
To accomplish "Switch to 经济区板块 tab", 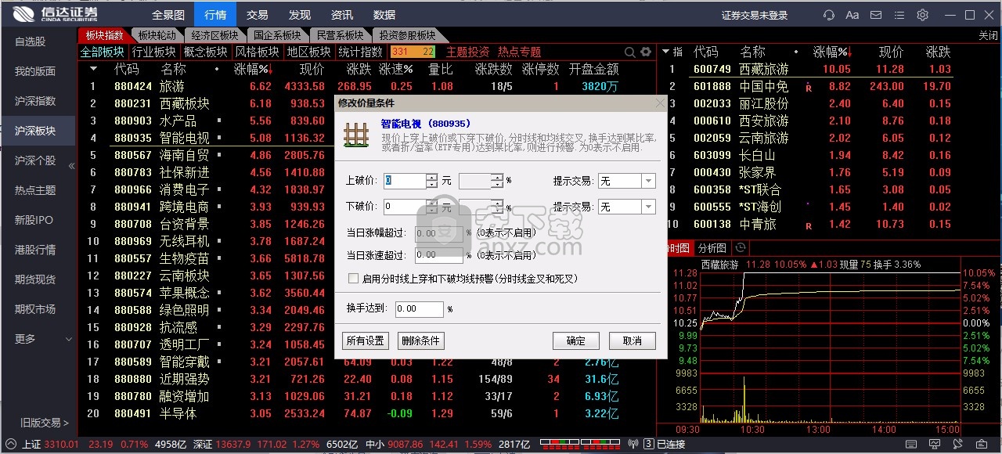I will pos(214,35).
